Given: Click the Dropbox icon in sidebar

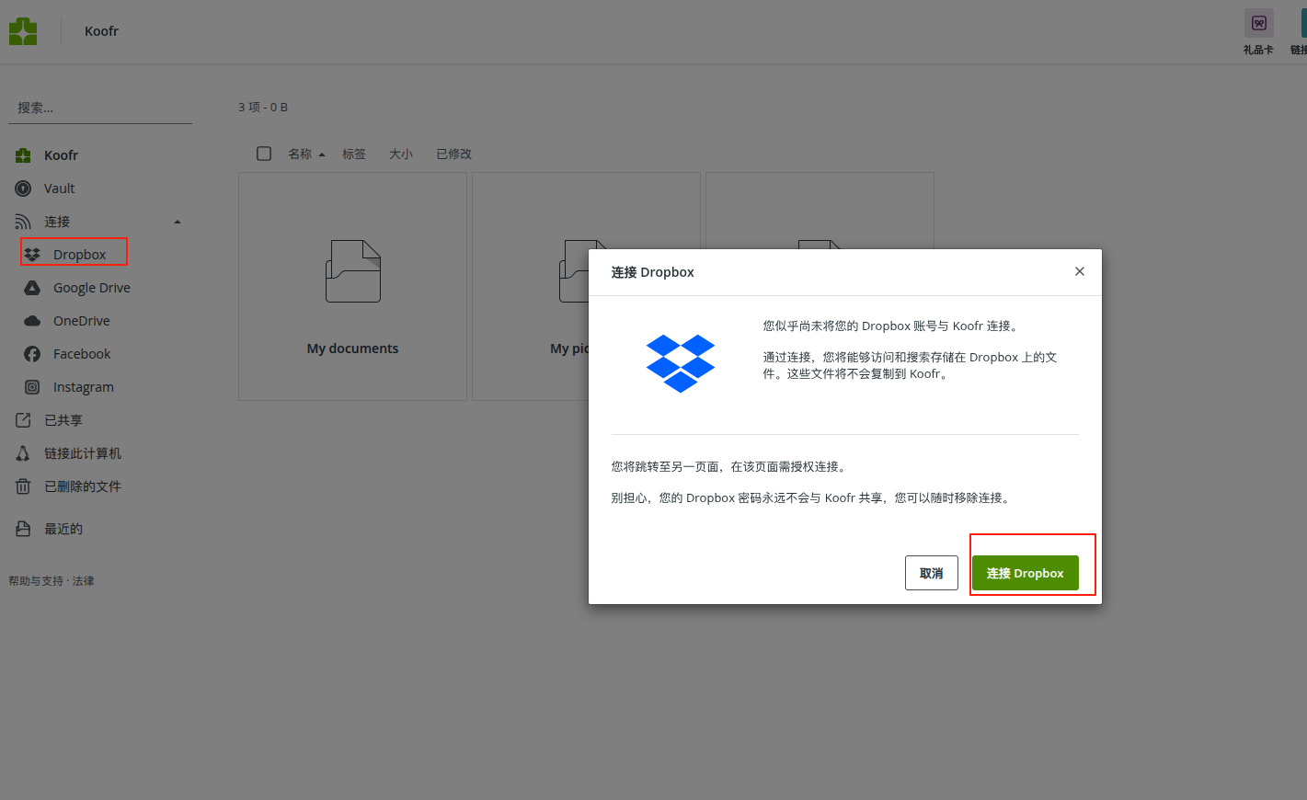Looking at the screenshot, I should (x=32, y=255).
